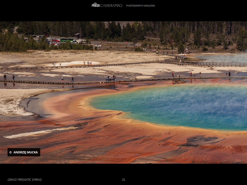This screenshot has width=247, height=185.
Task: Click page number 26
Action: [x=123, y=180]
